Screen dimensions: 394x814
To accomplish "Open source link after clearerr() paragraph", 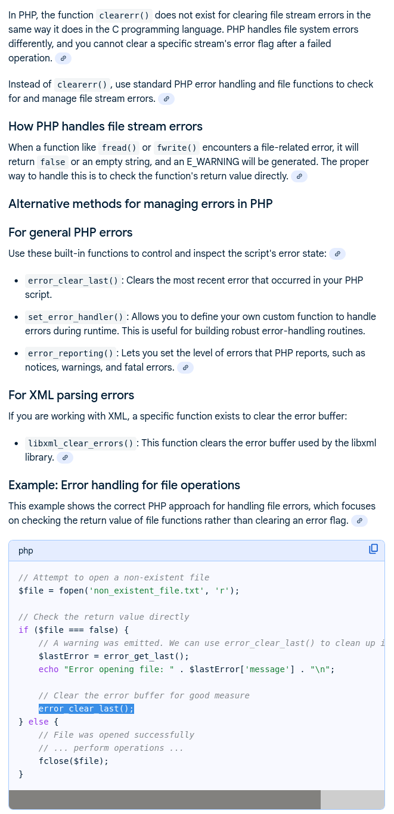I will [x=63, y=58].
